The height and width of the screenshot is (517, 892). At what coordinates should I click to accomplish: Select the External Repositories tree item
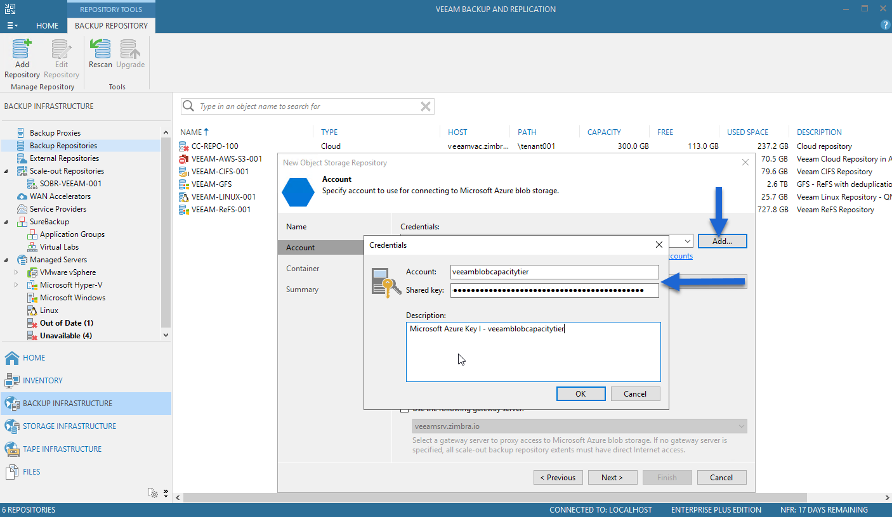[x=64, y=158]
